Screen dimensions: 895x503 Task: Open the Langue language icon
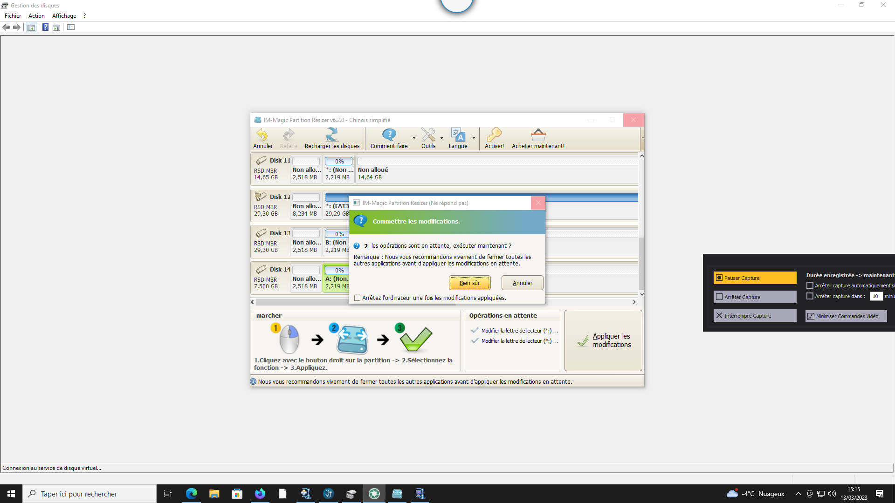[x=458, y=135]
